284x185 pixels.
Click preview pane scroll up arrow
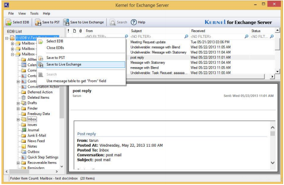click(x=273, y=127)
